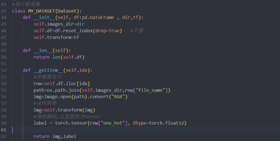280x141 pixels.
Task: Click torch.tensor call on line 60
Action: [x=71, y=123]
